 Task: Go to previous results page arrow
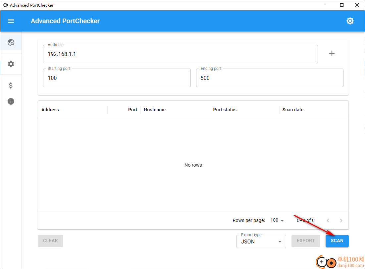tap(328, 221)
